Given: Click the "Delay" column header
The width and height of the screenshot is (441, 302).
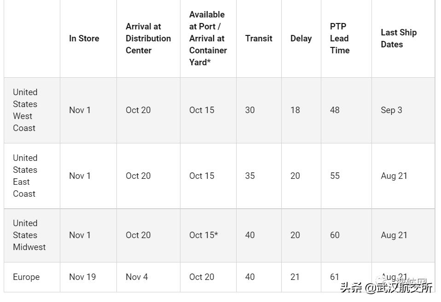Looking at the screenshot, I should pos(301,39).
